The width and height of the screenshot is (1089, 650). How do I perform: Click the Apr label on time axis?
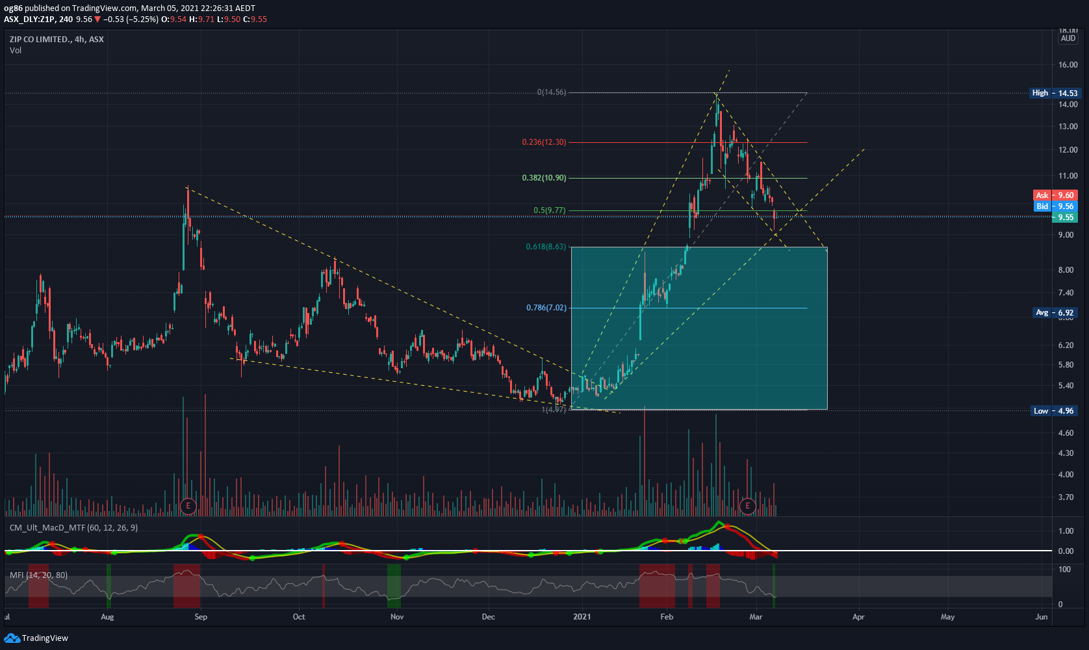click(x=858, y=617)
